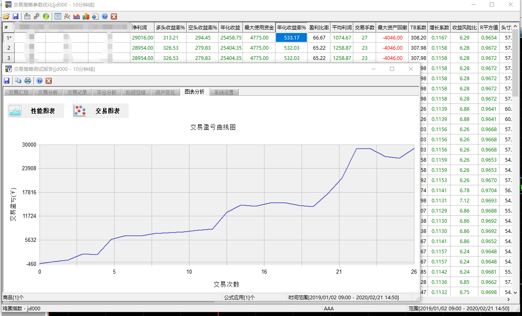Sort by 年化收益率% column header
The width and height of the screenshot is (522, 316).
tap(291, 28)
